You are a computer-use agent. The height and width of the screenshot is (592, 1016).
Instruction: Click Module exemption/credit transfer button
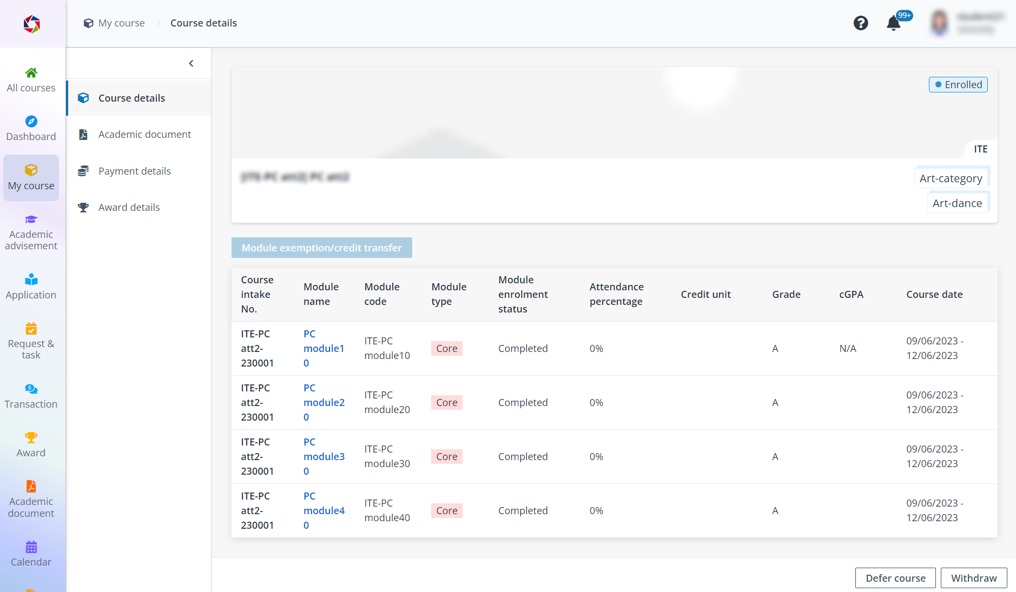pyautogui.click(x=321, y=248)
